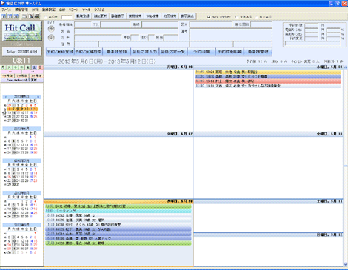The width and height of the screenshot is (348, 270).
Task: Select the ミーティング cyan appointment entry
Action: (118, 211)
